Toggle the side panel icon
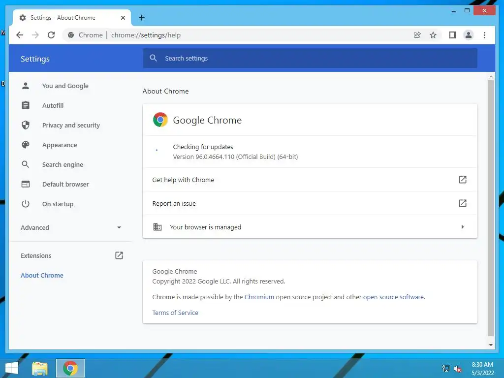This screenshot has height=378, width=504. [453, 35]
